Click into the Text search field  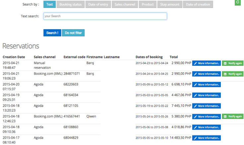tap(105, 16)
